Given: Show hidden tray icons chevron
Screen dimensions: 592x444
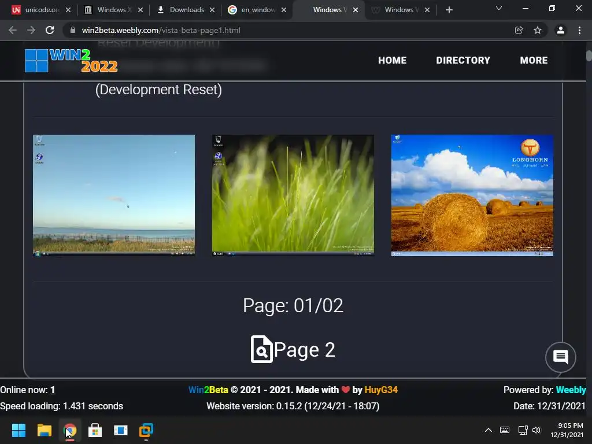Looking at the screenshot, I should (x=488, y=430).
